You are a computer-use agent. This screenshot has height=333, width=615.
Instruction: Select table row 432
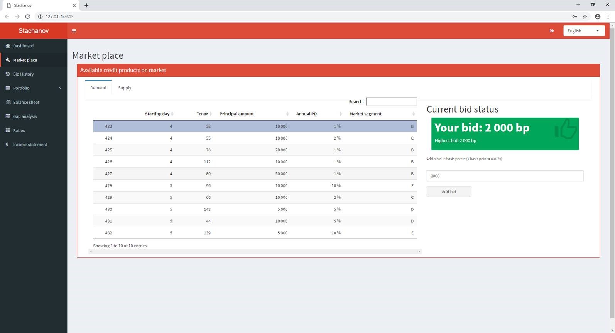[x=255, y=233]
